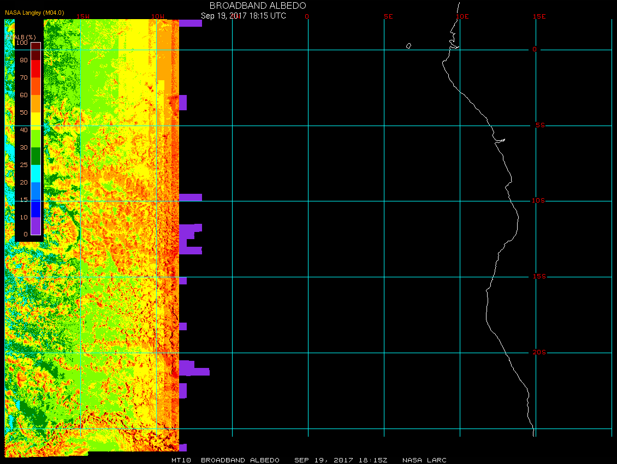Click the dark green 25–30% legend swatch
This screenshot has height=464, width=617.
pos(35,156)
